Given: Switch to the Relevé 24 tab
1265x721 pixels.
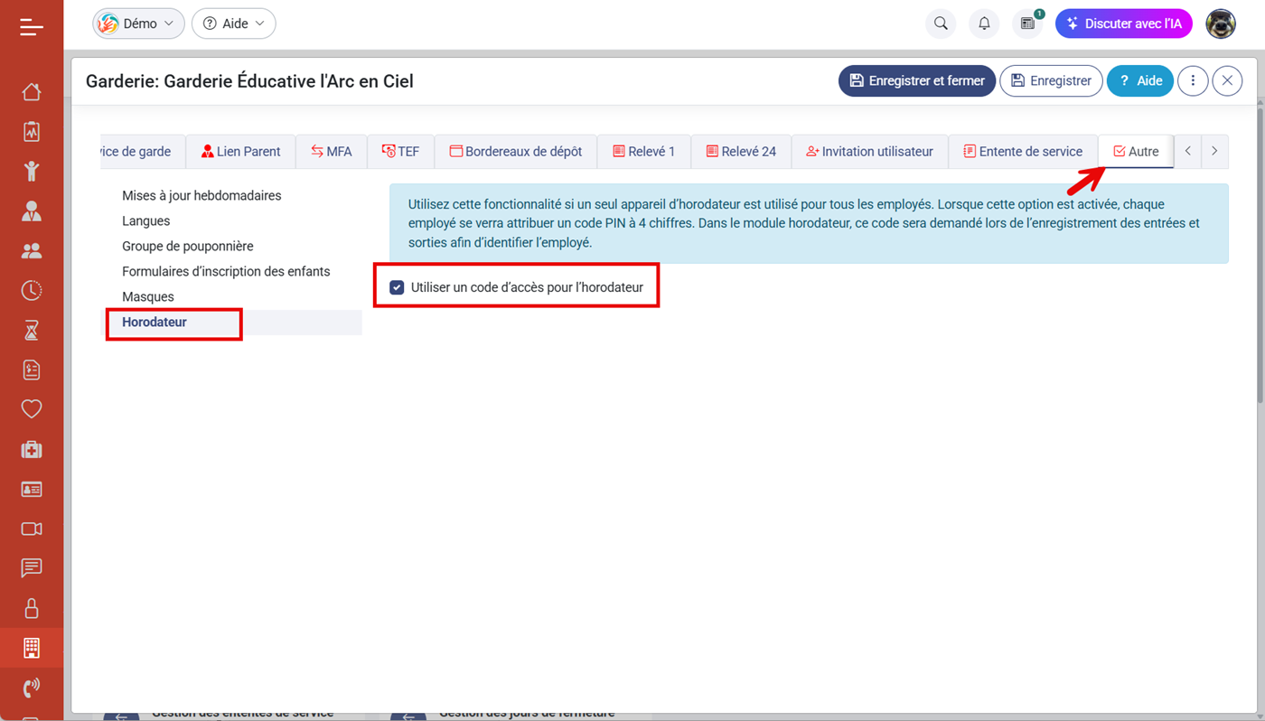Looking at the screenshot, I should click(741, 152).
